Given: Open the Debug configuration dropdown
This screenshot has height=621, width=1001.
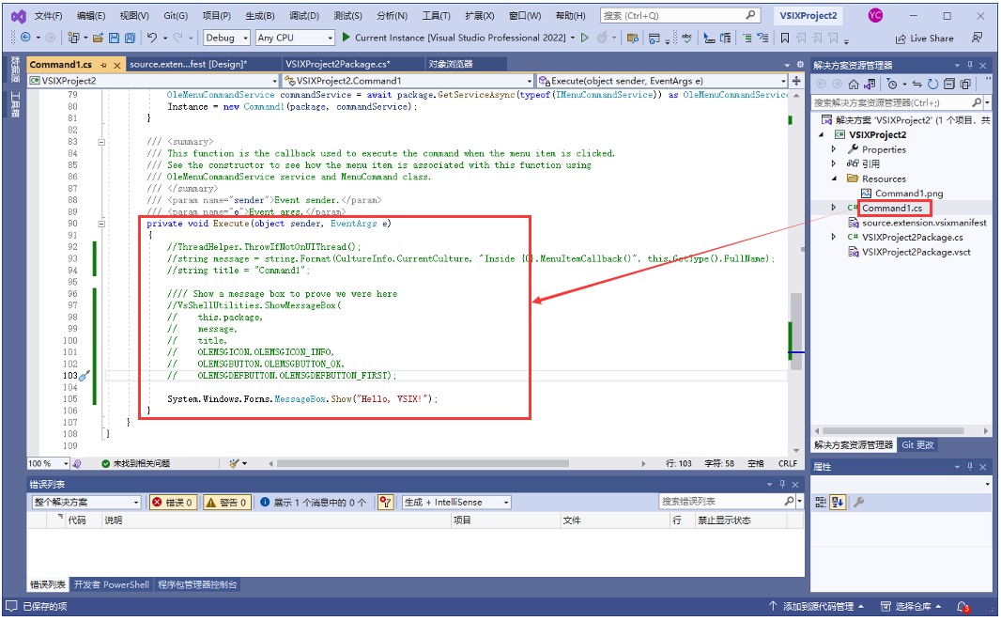Looking at the screenshot, I should click(x=226, y=38).
